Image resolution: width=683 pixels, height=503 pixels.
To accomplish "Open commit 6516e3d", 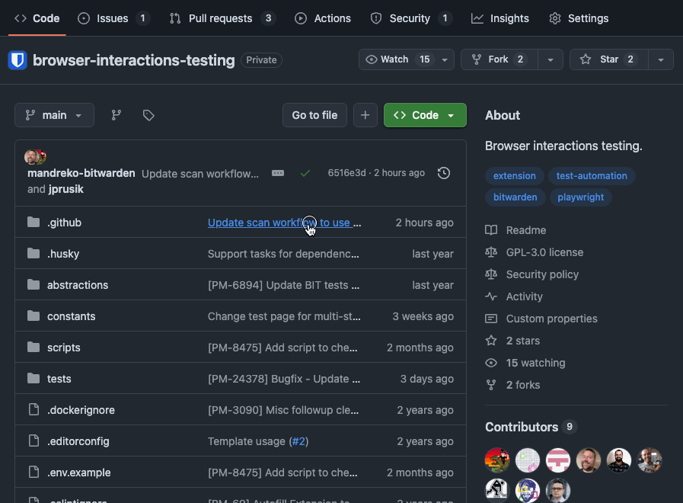I will point(346,173).
